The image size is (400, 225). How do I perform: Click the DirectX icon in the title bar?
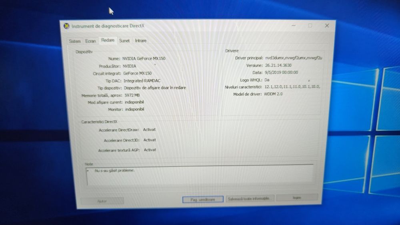[66, 26]
